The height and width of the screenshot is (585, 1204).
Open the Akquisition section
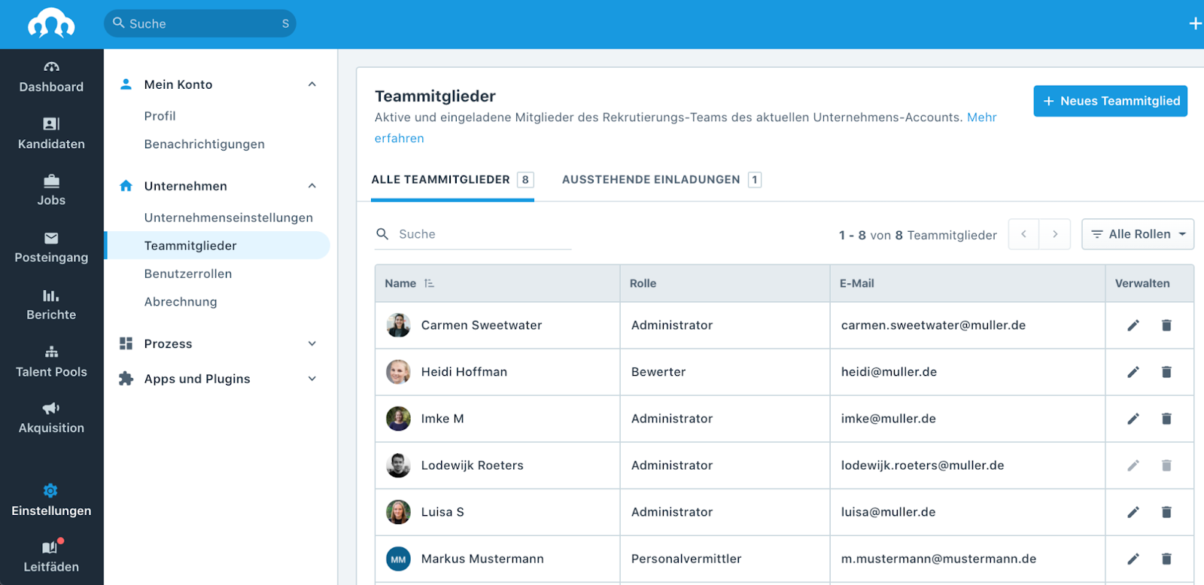tap(51, 418)
